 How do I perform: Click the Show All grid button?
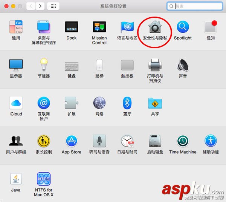point(53,6)
